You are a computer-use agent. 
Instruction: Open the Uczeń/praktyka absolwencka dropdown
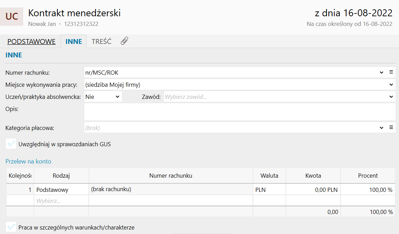coord(103,97)
